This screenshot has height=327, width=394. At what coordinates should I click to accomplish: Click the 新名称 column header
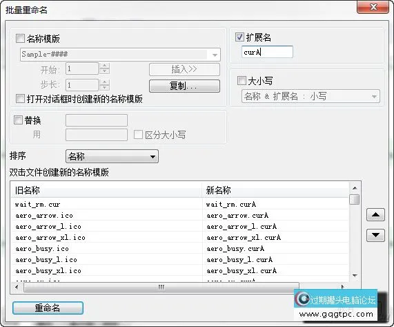click(x=275, y=190)
